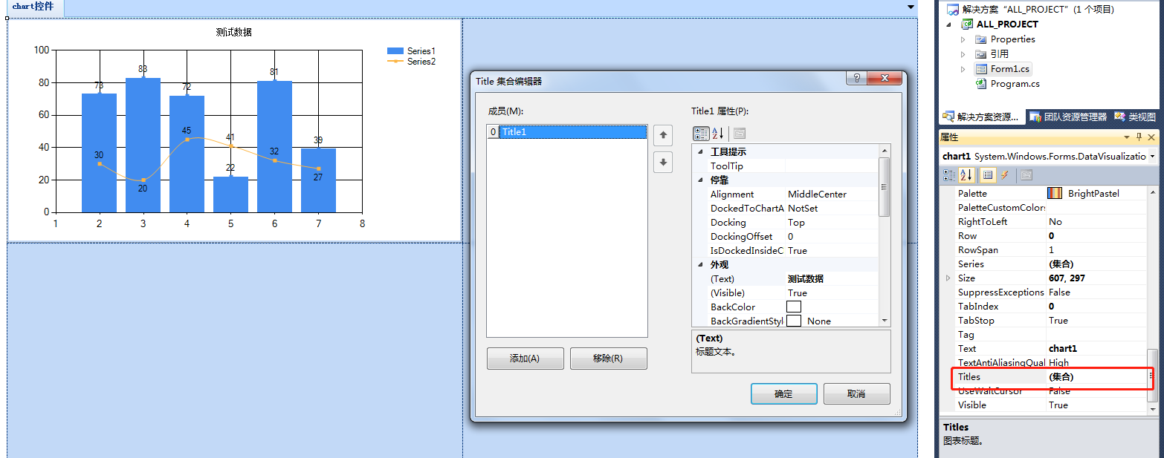
Task: Click the dialog property grid scrollbar down arrow
Action: [x=885, y=321]
